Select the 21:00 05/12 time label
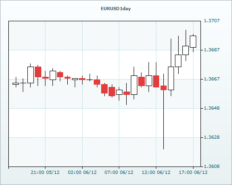Viewport: 232px width, 185px height. (45, 172)
